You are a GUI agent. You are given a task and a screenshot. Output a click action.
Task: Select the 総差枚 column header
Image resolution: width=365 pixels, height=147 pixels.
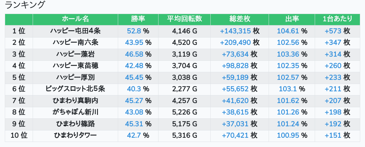(239, 19)
